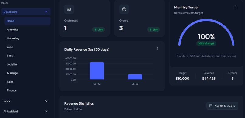Click the 30000.00 axis label
The height and width of the screenshot is (118, 245).
tap(71, 64)
